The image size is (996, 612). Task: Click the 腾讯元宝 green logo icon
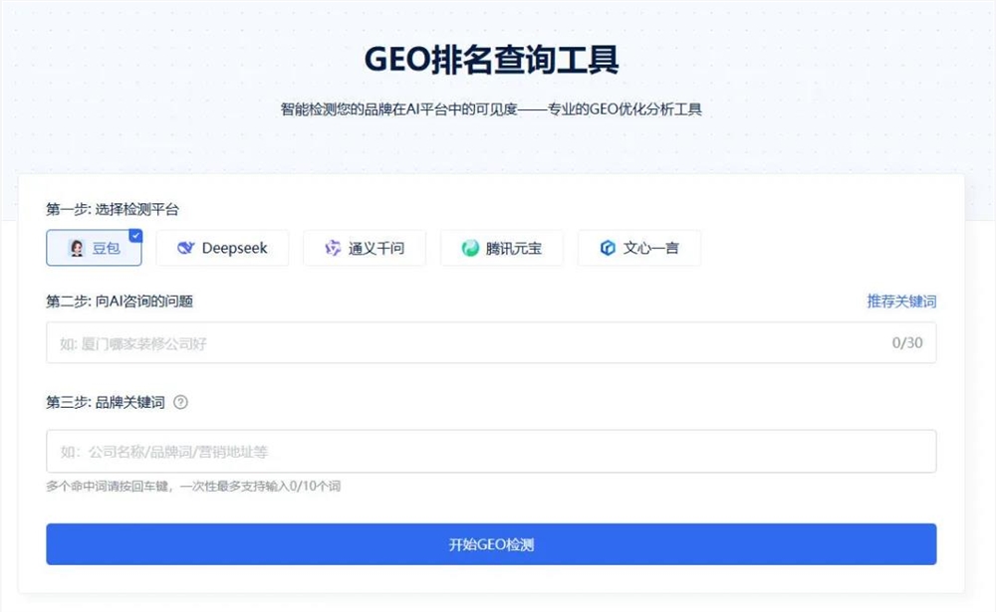468,248
